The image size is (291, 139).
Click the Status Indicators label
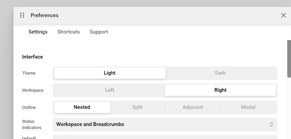coord(32,125)
